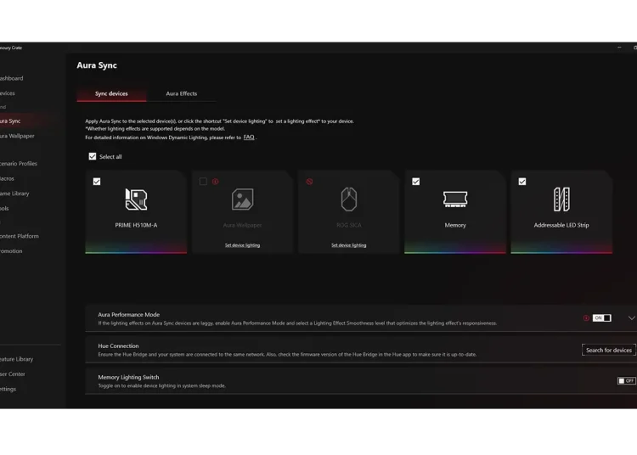Click the red unavailable icon on ROG SICA card
This screenshot has width=637, height=455.
pos(309,182)
